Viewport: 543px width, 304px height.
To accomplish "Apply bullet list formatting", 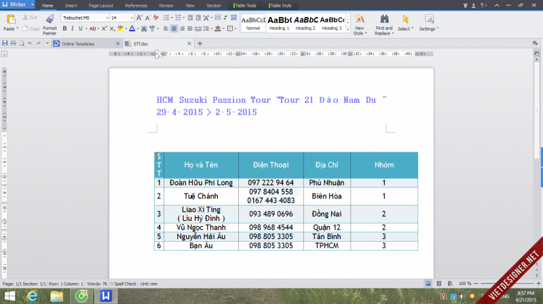I will [166, 18].
